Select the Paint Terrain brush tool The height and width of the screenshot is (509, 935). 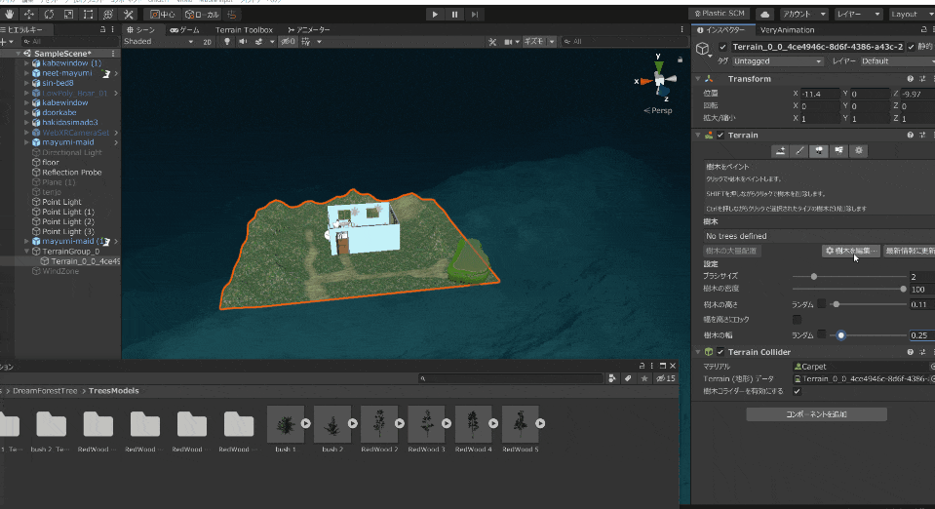tap(799, 151)
